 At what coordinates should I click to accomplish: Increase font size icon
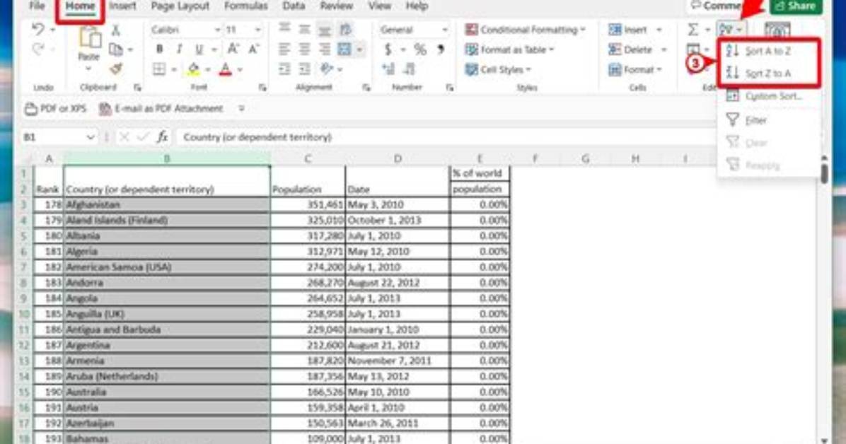point(233,49)
